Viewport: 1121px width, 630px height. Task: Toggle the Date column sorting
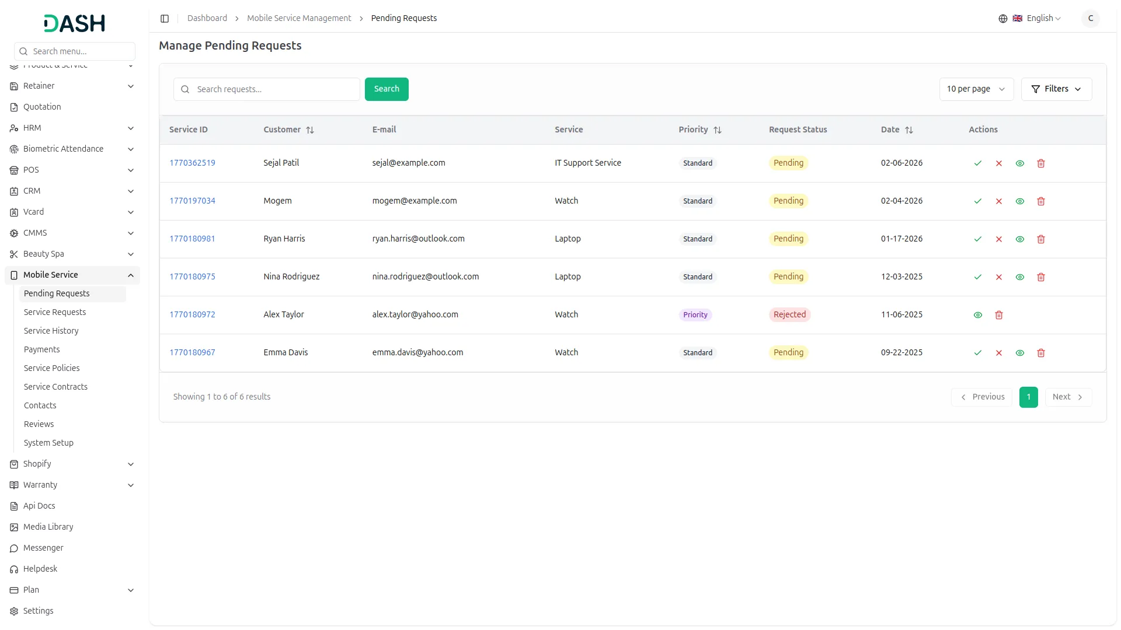coord(908,129)
